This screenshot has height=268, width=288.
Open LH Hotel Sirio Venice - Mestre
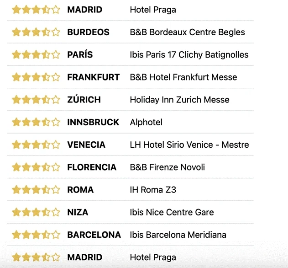(x=189, y=145)
